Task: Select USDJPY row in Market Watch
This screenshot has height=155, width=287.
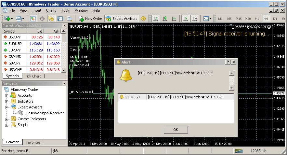Action: (32, 37)
